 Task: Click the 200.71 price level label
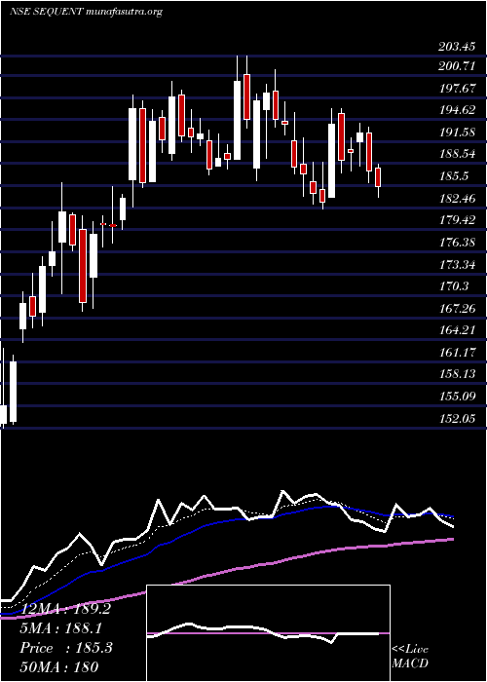click(x=457, y=66)
